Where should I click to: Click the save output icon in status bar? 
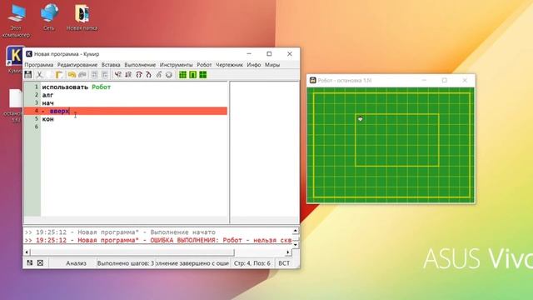coord(30,263)
